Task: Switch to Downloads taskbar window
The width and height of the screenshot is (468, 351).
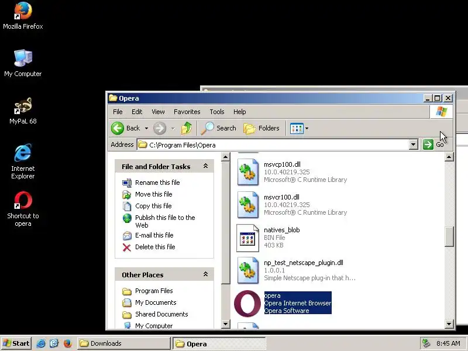Action: tap(124, 343)
